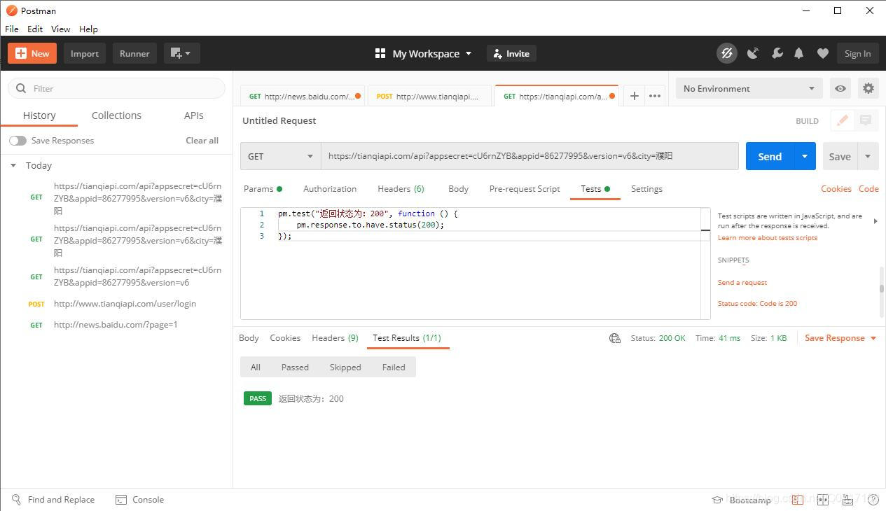Viewport: 886px width, 511px height.
Task: Click the Find and Replace search icon
Action: tap(17, 500)
